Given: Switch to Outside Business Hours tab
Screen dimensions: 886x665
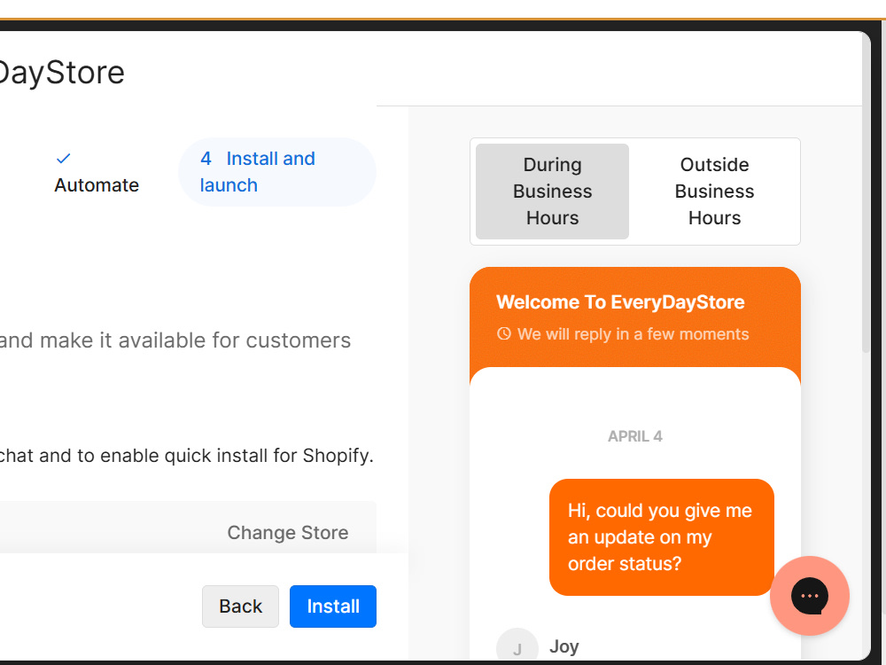Looking at the screenshot, I should pos(714,192).
